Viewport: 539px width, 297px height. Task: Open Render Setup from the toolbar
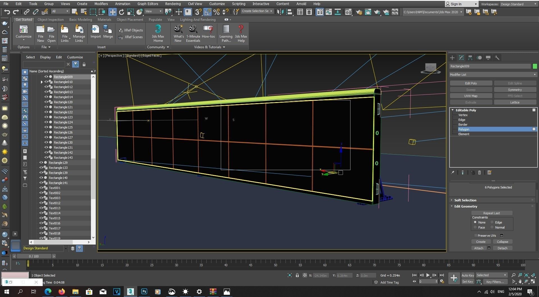[359, 12]
